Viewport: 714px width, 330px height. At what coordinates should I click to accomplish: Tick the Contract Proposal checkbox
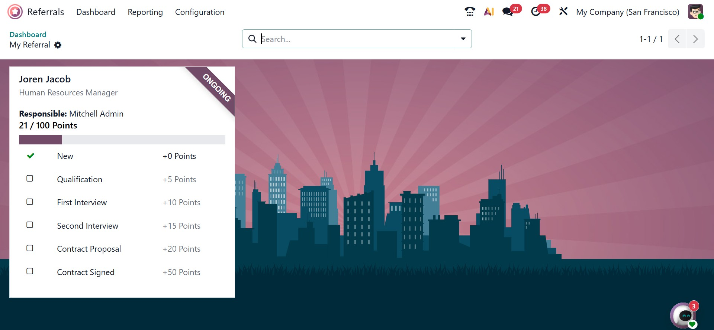click(x=30, y=248)
